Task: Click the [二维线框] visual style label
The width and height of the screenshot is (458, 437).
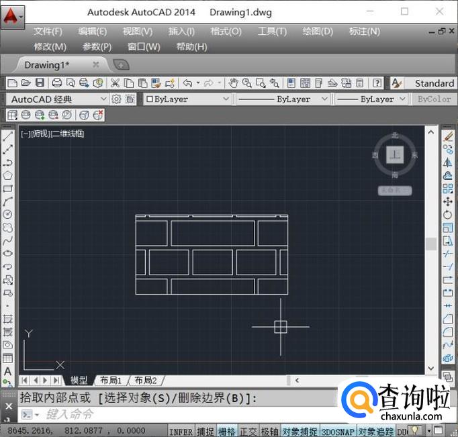Action: (x=68, y=134)
